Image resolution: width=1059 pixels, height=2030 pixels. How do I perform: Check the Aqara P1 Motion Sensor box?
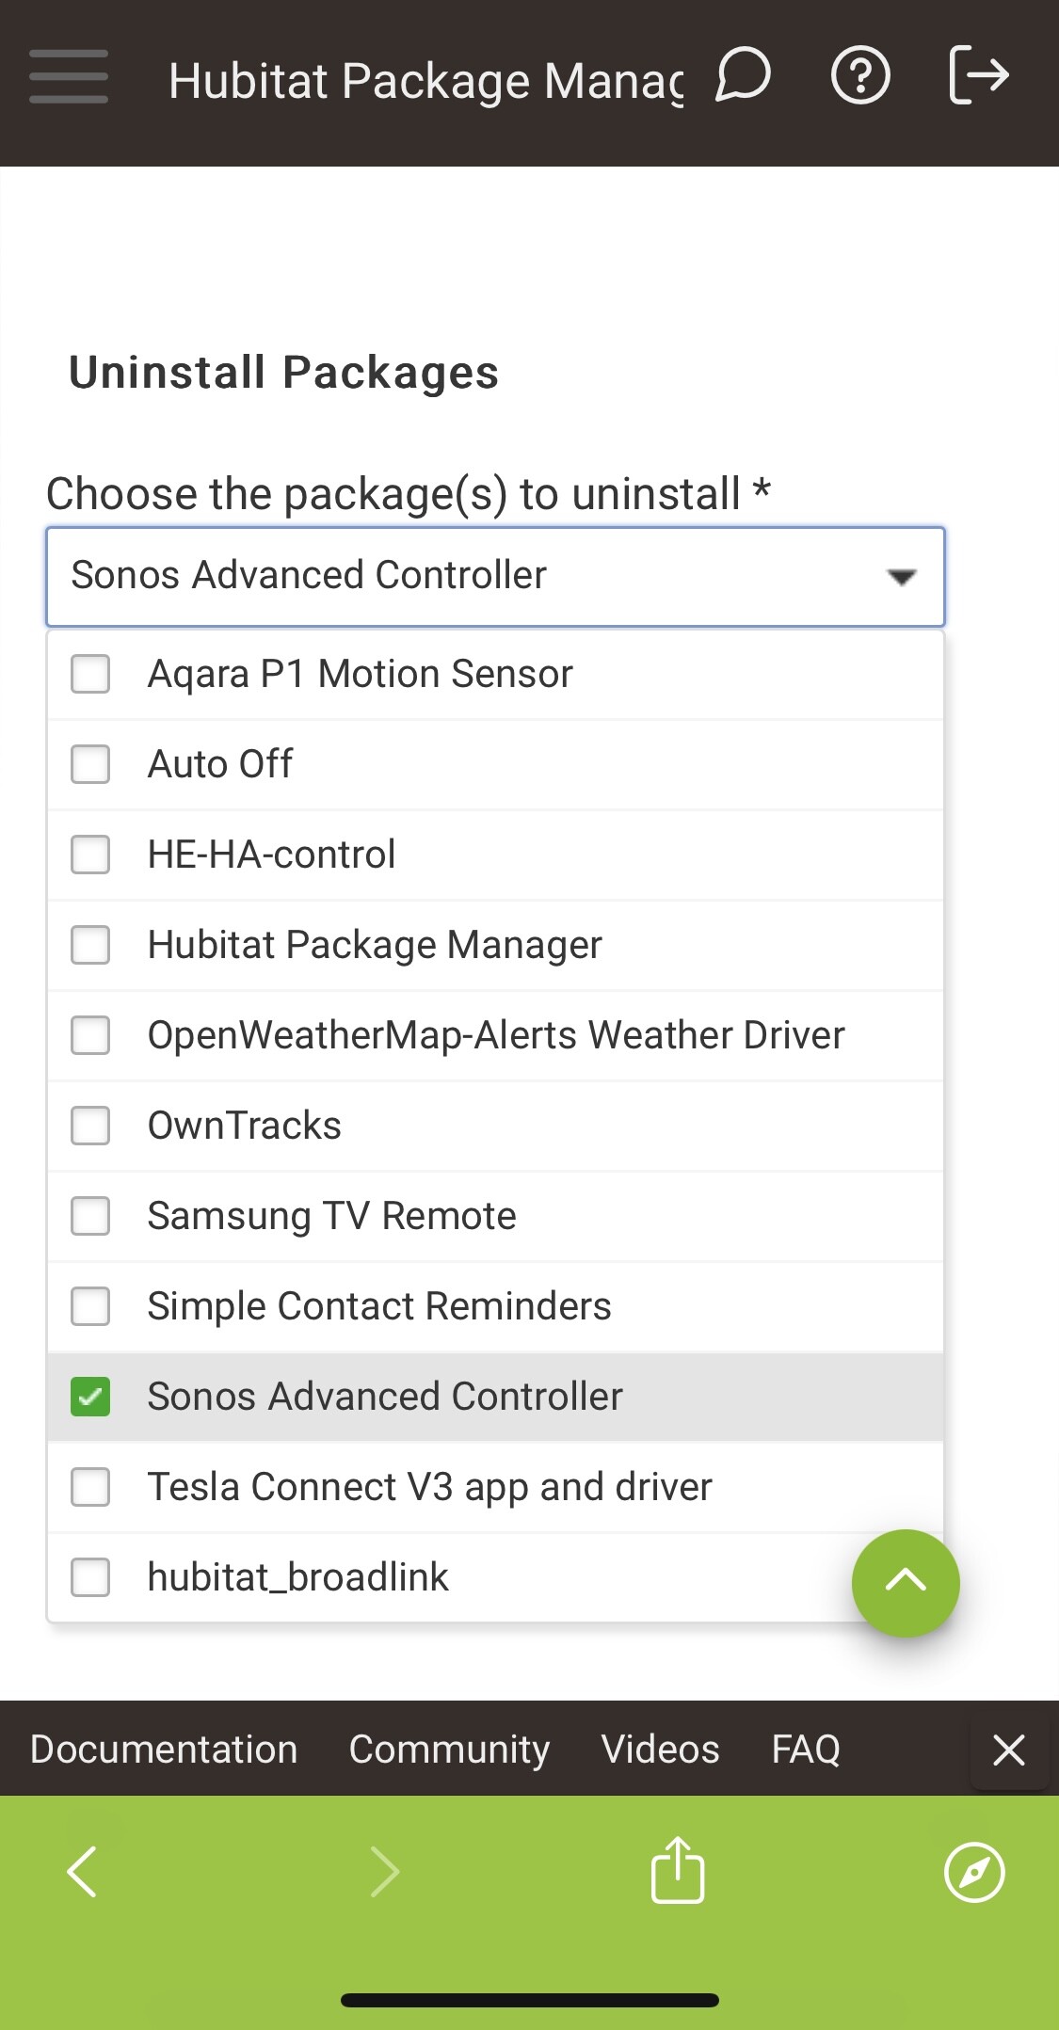click(x=90, y=674)
